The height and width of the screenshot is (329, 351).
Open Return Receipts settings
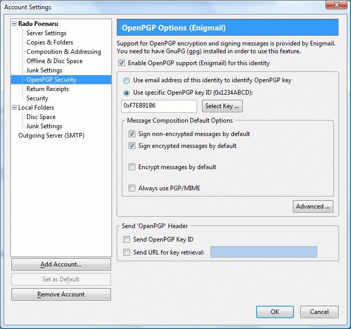[48, 89]
